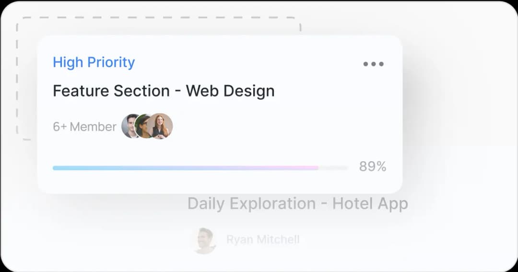The width and height of the screenshot is (518, 272).
Task: Click the Web Design text in title
Action: pyautogui.click(x=230, y=91)
